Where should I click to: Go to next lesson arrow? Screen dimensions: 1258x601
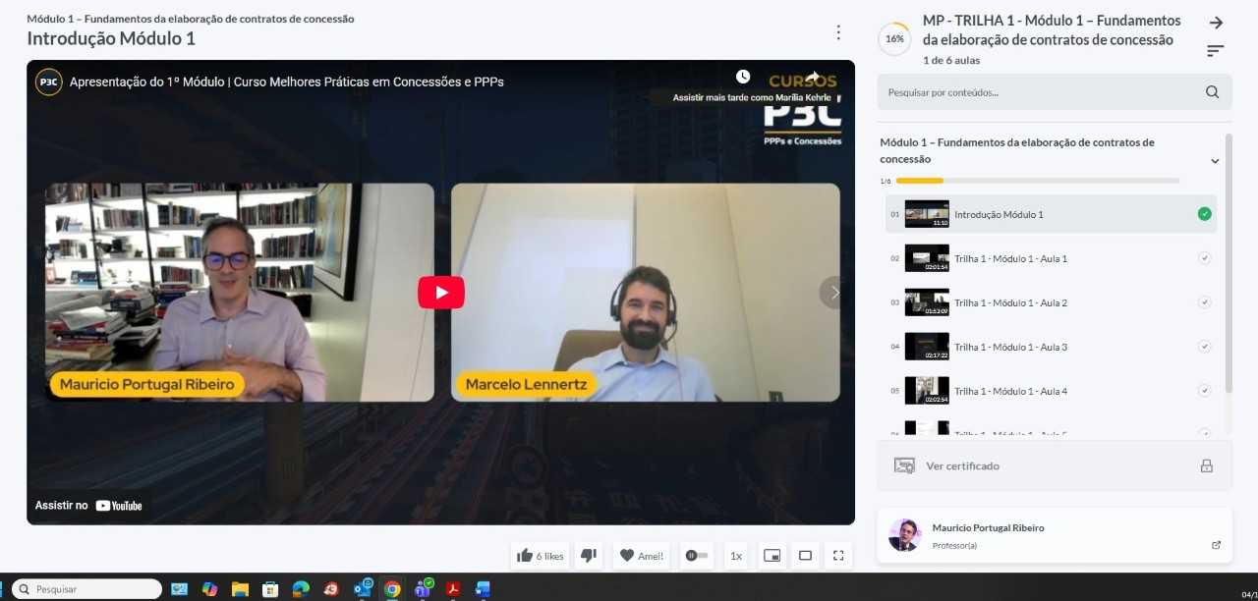pyautogui.click(x=1216, y=23)
